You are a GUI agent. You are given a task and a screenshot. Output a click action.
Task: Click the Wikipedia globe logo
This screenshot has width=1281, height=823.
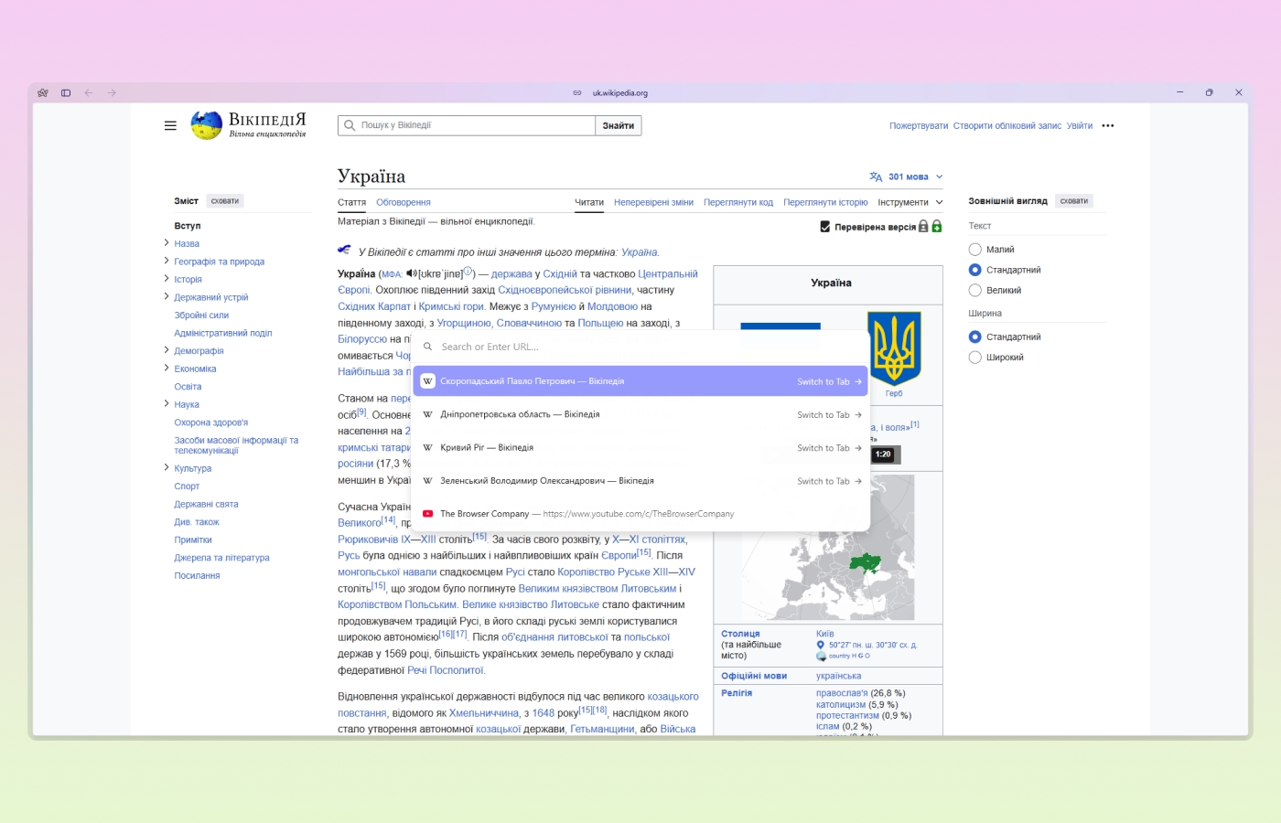pyautogui.click(x=206, y=125)
